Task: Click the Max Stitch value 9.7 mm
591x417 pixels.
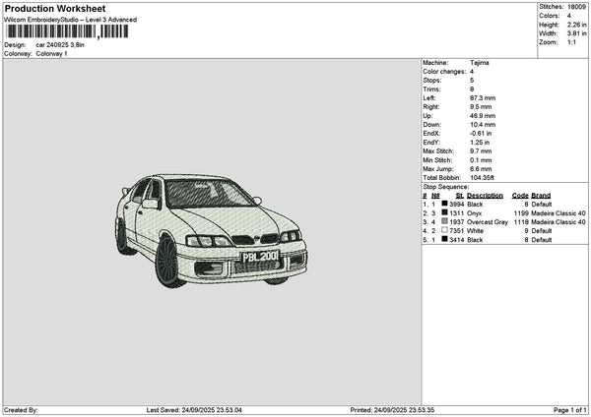Action: tap(481, 151)
